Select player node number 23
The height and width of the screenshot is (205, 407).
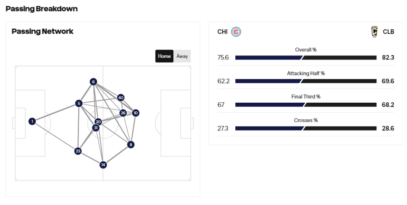[x=78, y=151]
